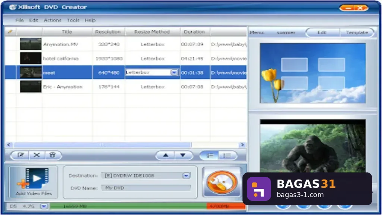Click horizontal scrollbar right arrow
Screen dimensions: 382x215
(242, 145)
